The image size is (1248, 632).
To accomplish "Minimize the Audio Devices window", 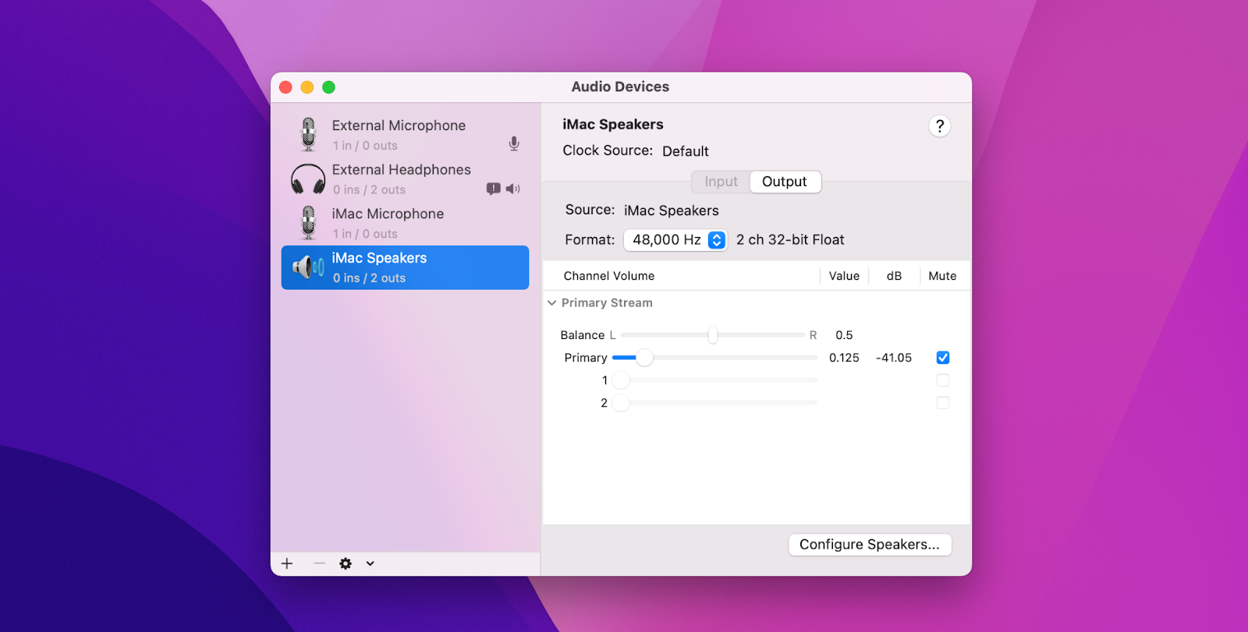I will click(x=307, y=87).
